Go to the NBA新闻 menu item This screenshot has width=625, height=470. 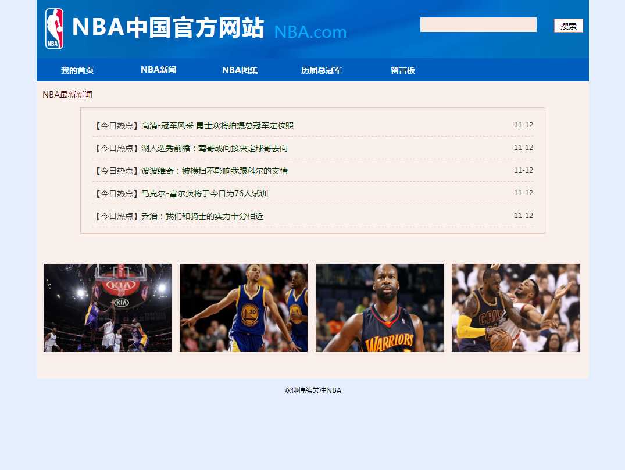(x=158, y=70)
